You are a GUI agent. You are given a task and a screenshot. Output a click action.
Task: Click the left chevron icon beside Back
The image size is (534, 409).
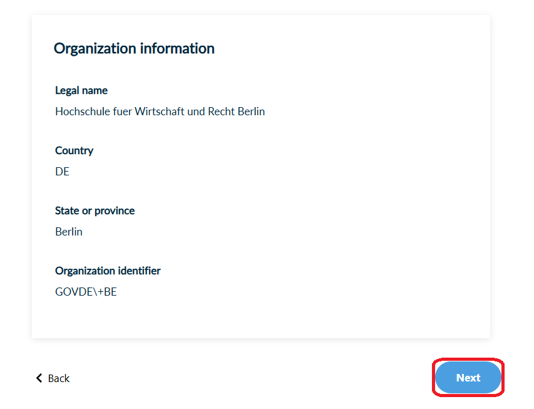click(x=39, y=378)
